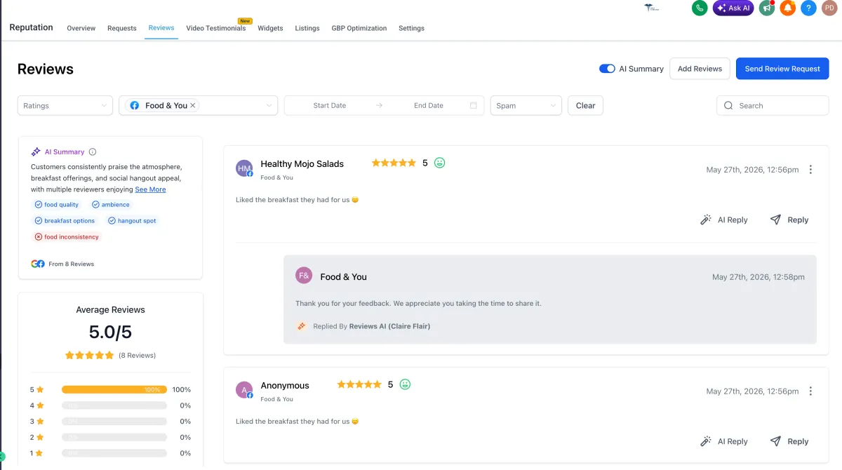Click the blue help question mark icon
Viewport: 842px width, 470px height.
tap(808, 8)
